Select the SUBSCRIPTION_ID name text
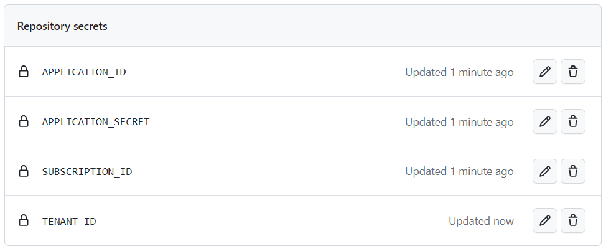The height and width of the screenshot is (251, 606). pyautogui.click(x=87, y=171)
